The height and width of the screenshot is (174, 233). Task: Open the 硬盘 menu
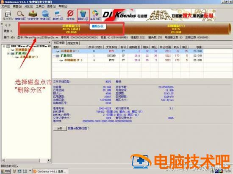(17, 6)
